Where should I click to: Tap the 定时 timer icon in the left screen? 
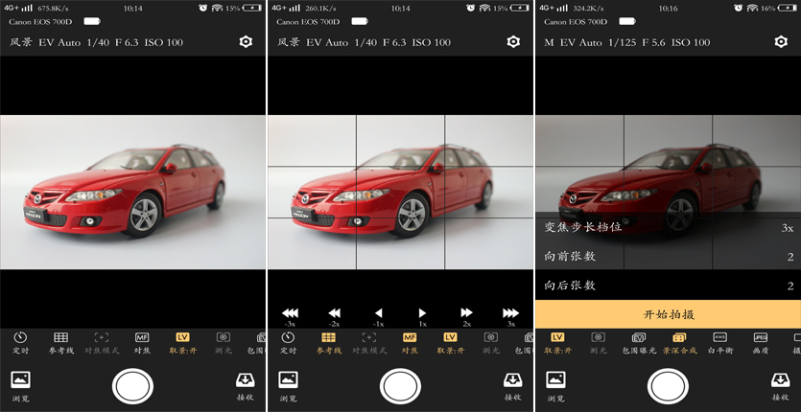pos(20,342)
